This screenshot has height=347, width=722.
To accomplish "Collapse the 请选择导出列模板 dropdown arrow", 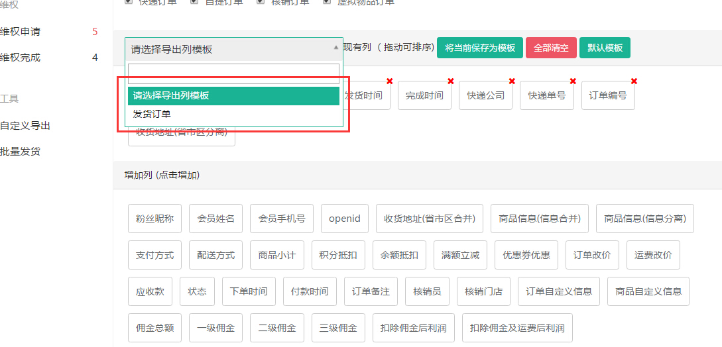I will (x=335, y=48).
